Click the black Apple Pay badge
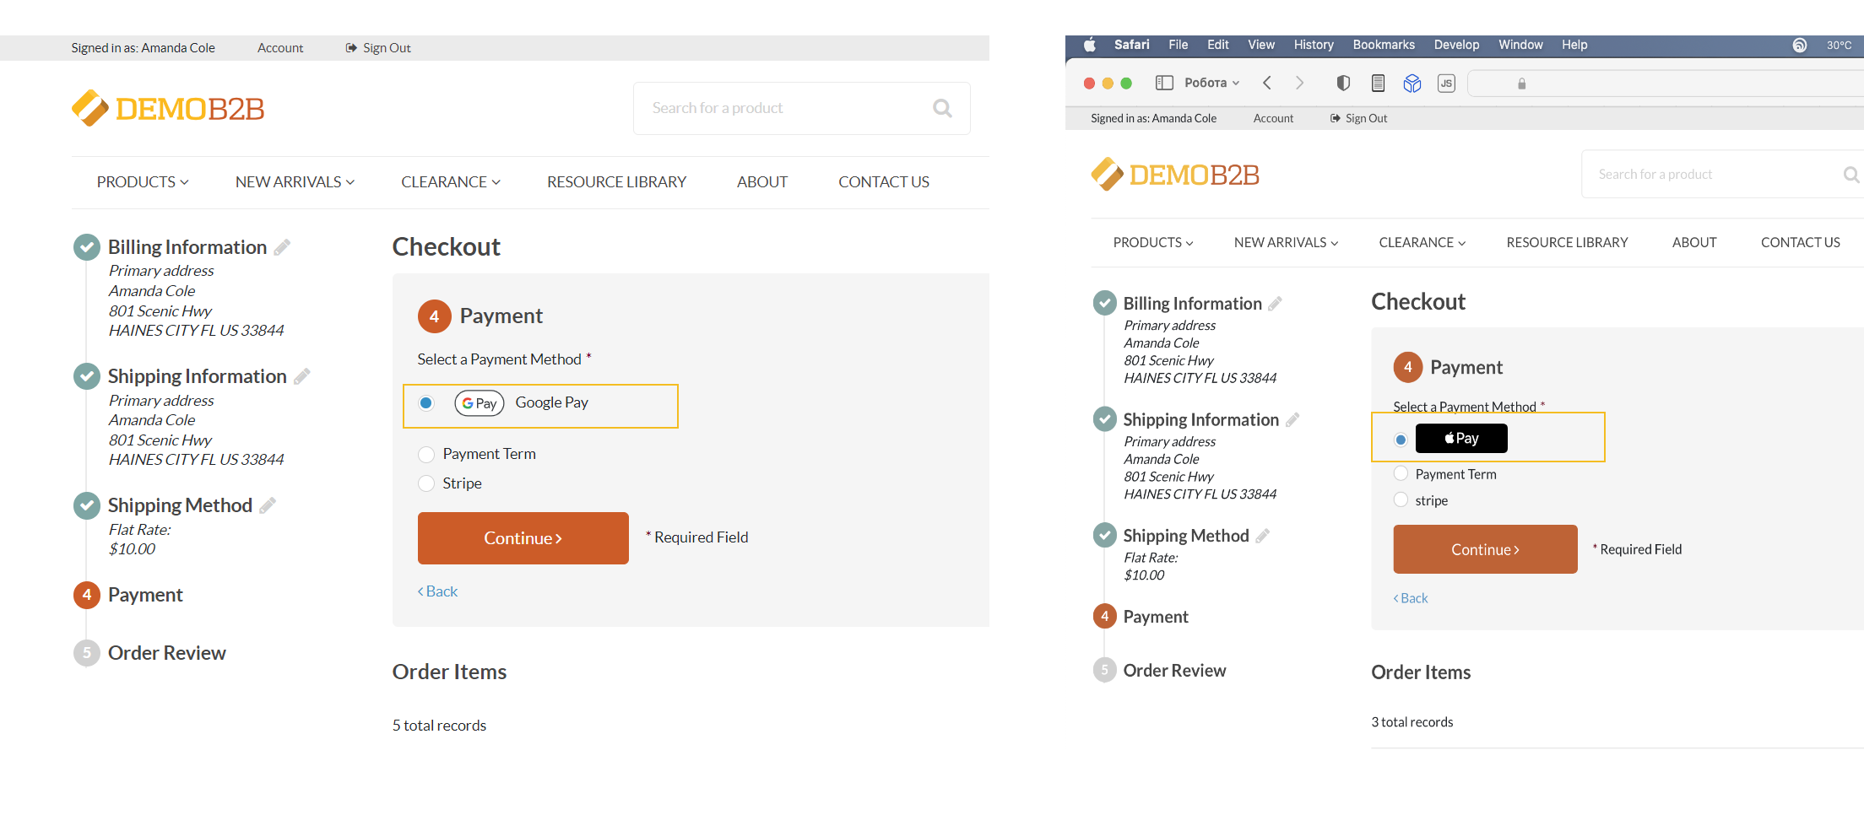 (x=1460, y=439)
